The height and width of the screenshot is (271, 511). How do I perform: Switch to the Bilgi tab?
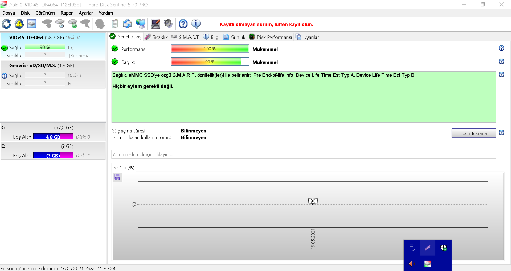tap(211, 37)
